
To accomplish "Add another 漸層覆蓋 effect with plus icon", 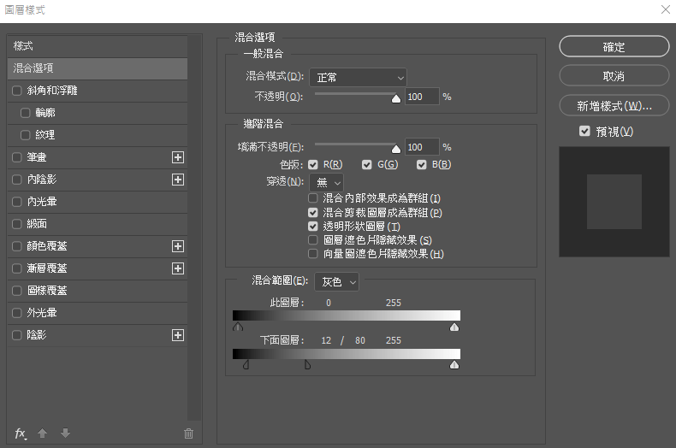I will click(x=178, y=268).
